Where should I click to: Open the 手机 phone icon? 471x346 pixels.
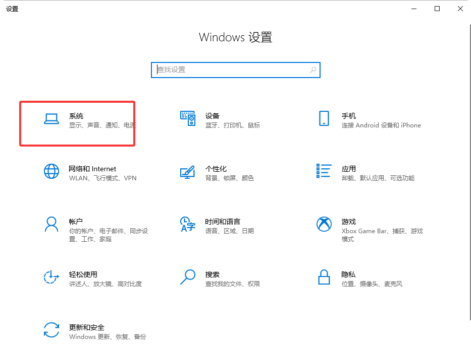point(324,118)
